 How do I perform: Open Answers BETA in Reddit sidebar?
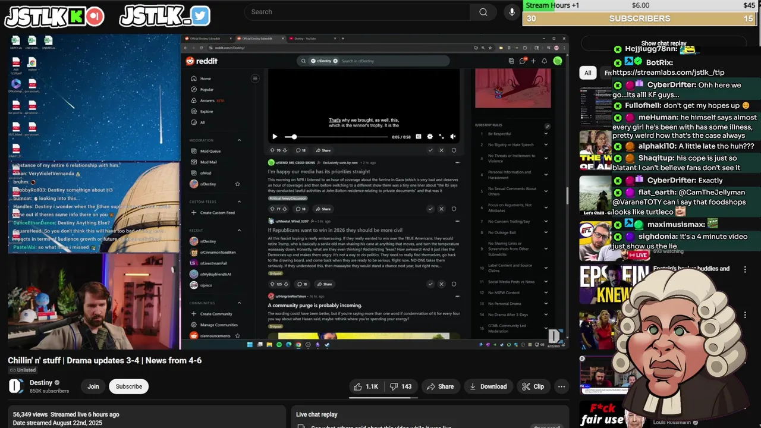pyautogui.click(x=207, y=100)
